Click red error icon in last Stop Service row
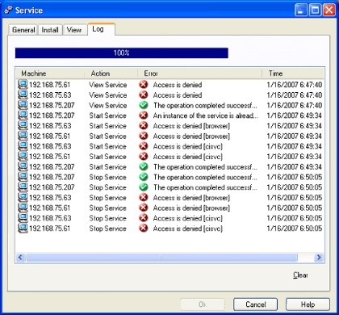 [144, 229]
